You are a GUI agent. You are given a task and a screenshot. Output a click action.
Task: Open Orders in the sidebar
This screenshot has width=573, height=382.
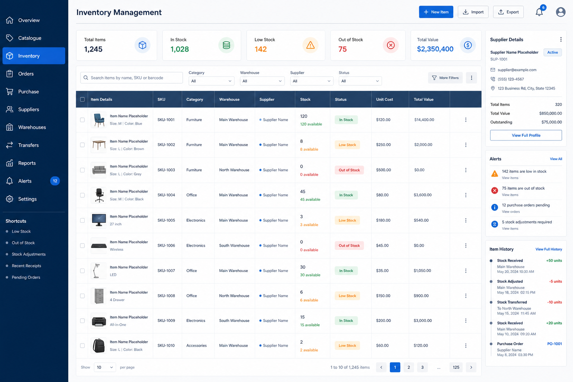tap(34, 74)
